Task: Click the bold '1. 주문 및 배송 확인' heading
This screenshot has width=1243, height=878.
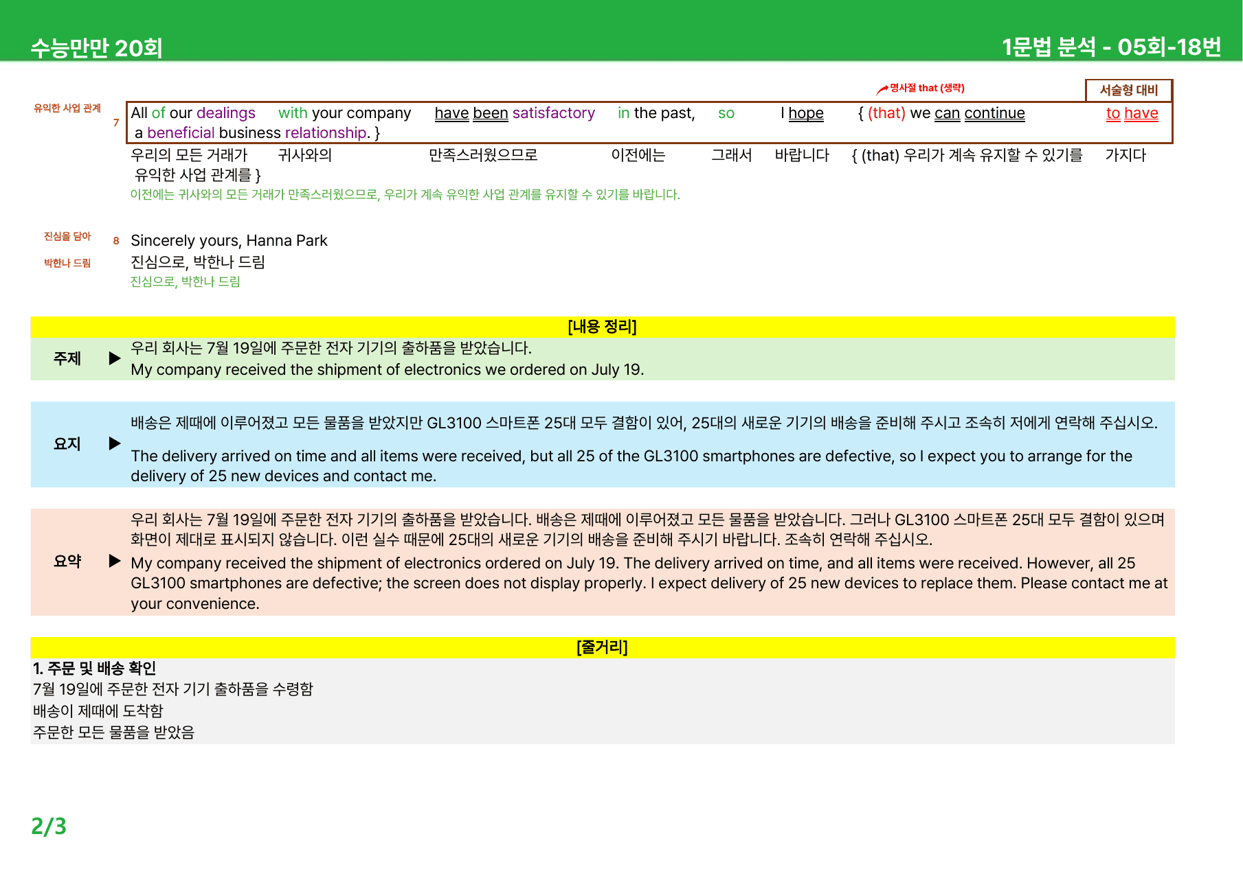Action: point(95,669)
